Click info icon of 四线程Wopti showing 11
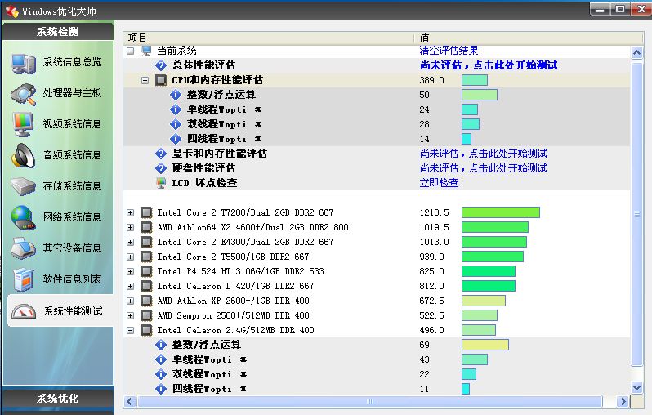Viewport: 652px width, 415px height. [x=161, y=389]
